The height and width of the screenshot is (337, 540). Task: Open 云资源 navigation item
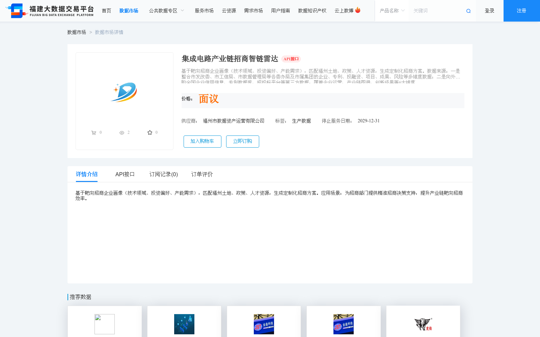coord(229,11)
